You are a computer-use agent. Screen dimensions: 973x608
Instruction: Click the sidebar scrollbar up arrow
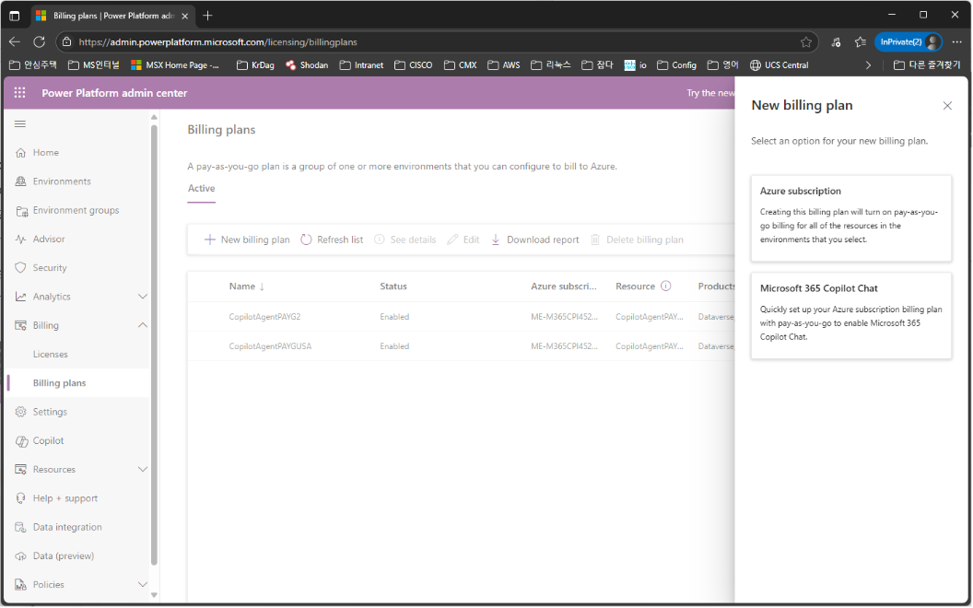(154, 117)
